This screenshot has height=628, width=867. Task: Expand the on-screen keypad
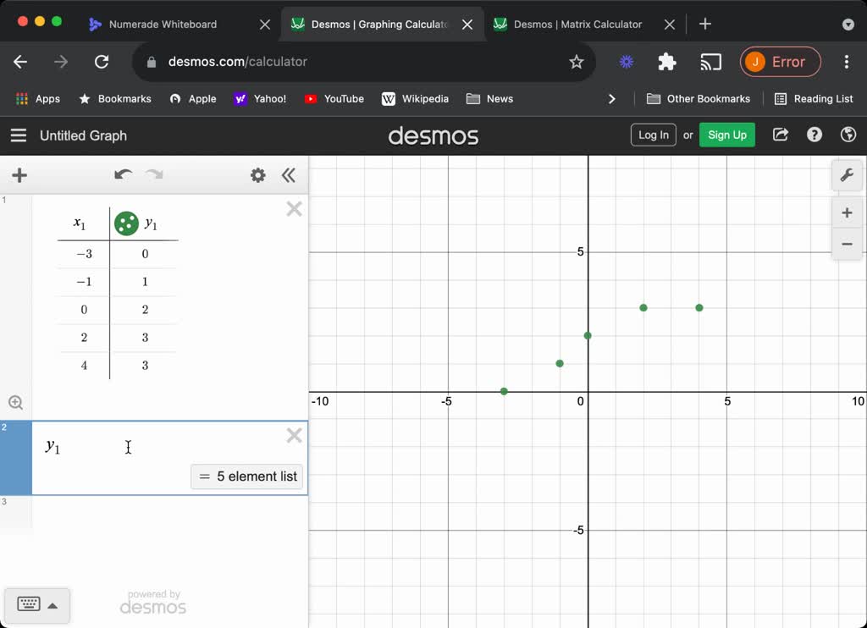(x=37, y=605)
